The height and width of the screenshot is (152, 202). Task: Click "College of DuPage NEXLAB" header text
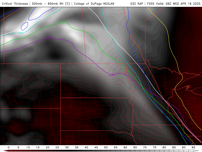94,4
